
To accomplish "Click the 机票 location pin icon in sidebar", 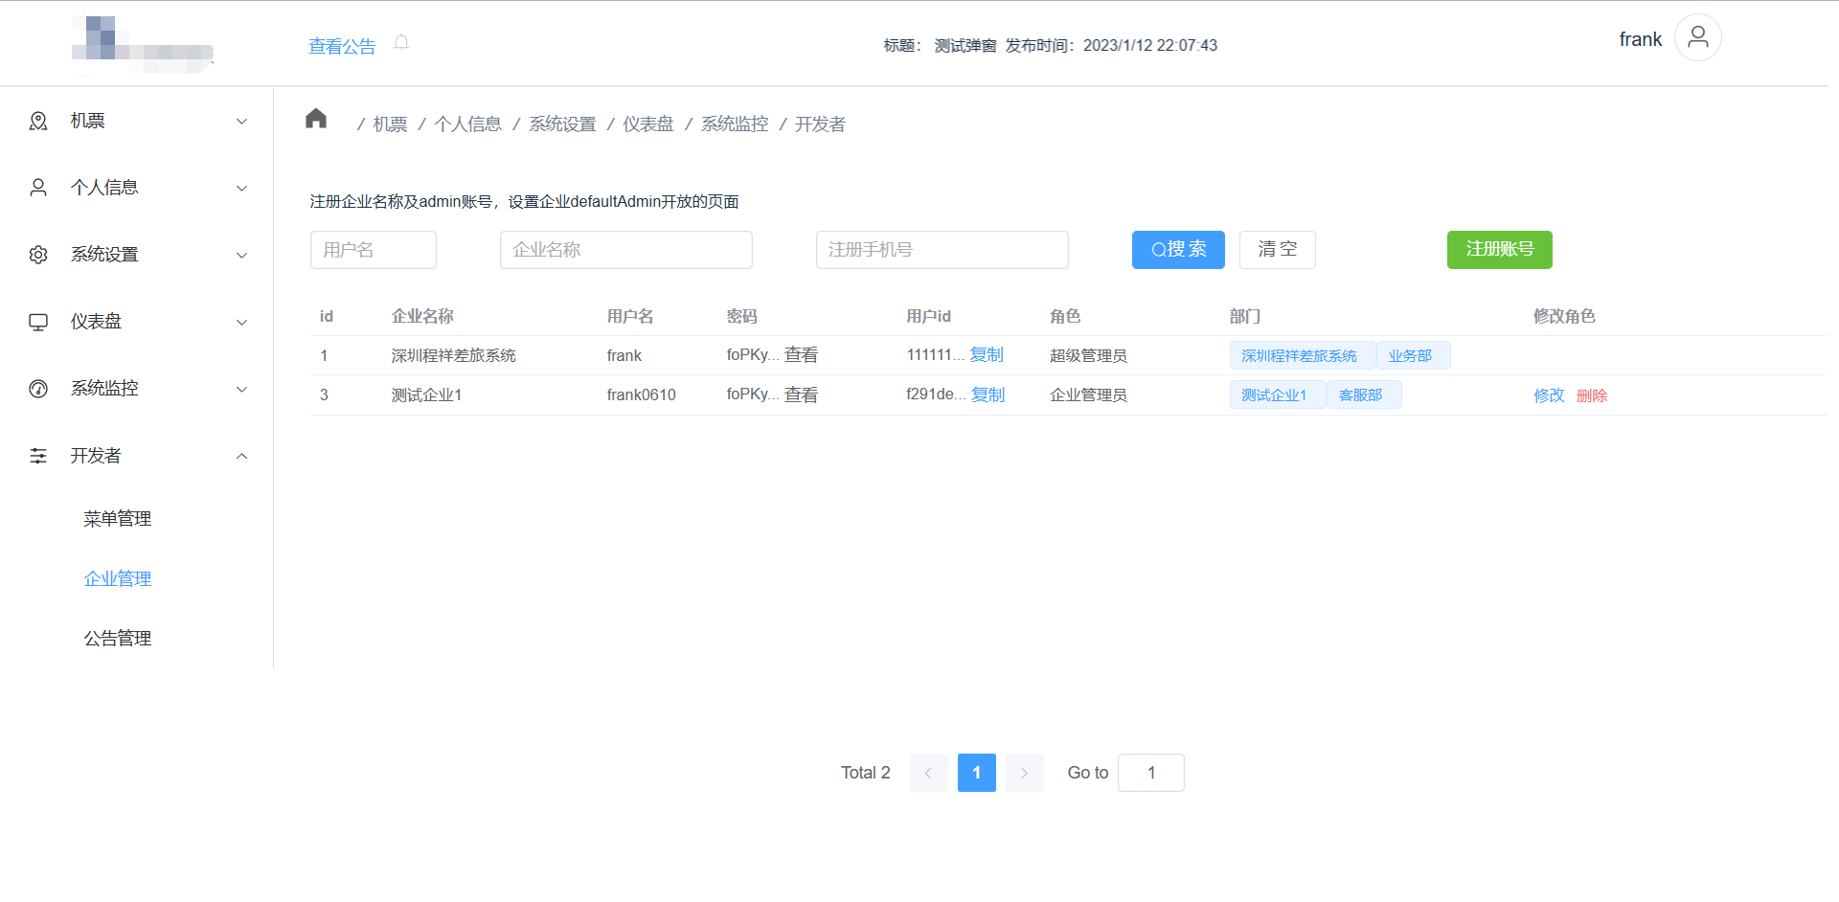I will click(x=38, y=121).
